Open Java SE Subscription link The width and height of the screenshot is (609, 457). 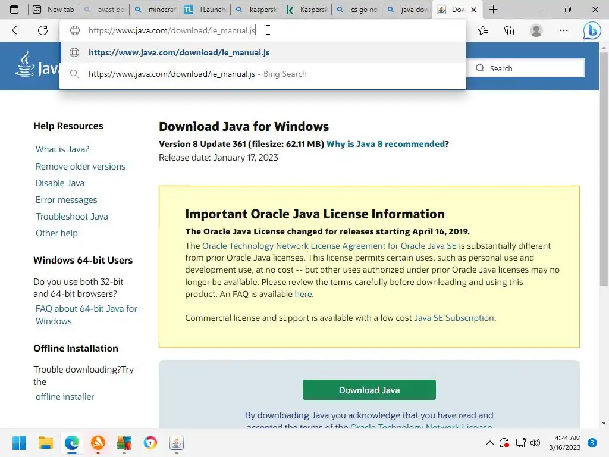[454, 318]
